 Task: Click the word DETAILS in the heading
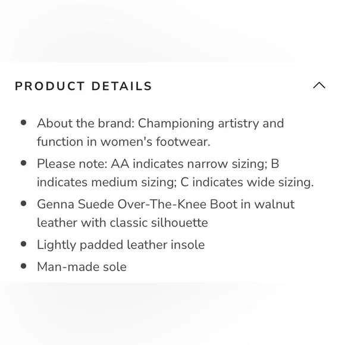click(122, 86)
